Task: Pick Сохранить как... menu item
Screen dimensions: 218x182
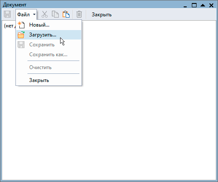Action: [x=48, y=55]
